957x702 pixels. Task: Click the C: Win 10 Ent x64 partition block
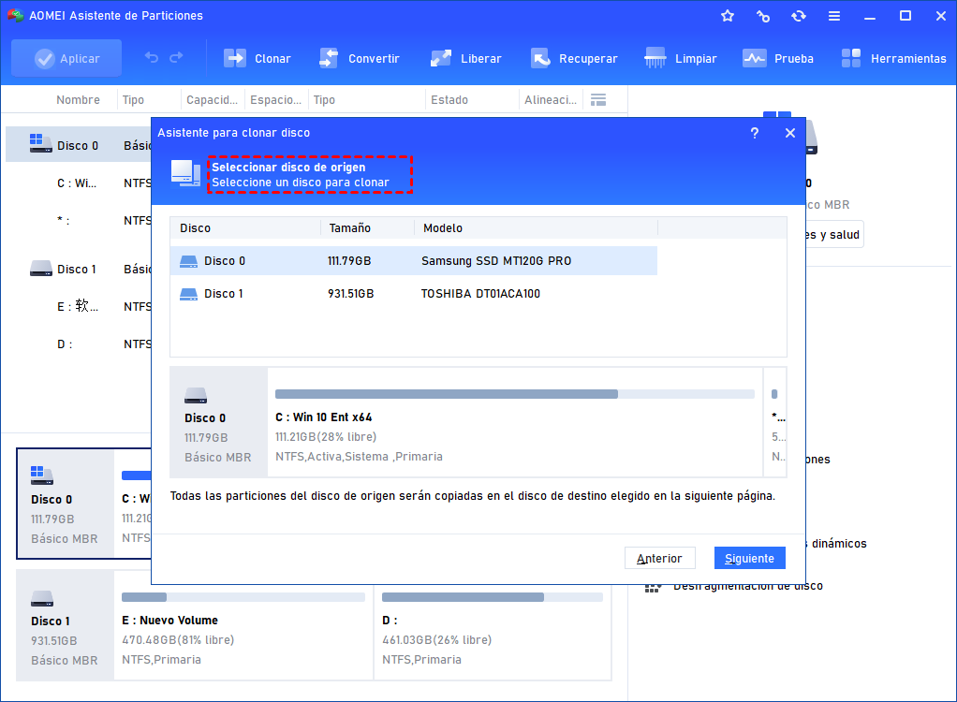[515, 422]
